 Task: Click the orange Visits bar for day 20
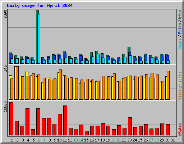click(114, 86)
